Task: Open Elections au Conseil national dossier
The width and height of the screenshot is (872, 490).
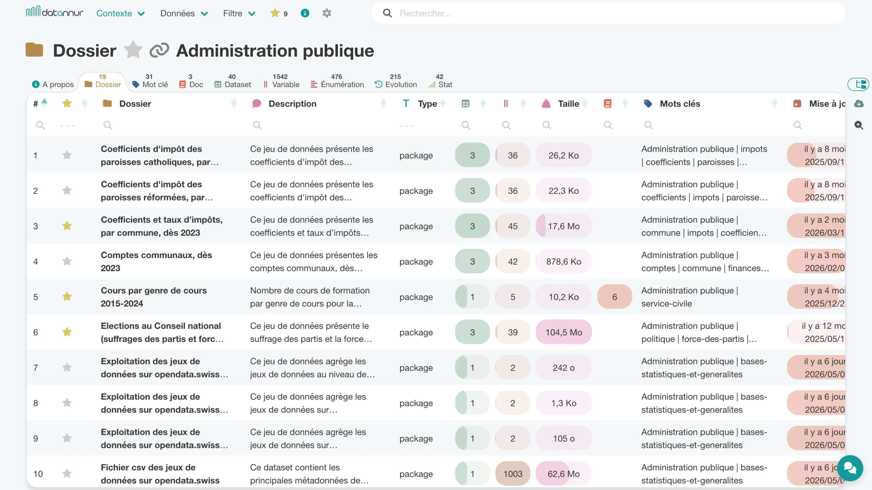Action: click(x=162, y=332)
